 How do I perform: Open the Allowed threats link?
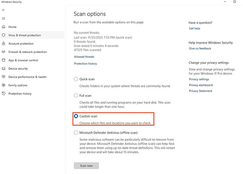(84, 57)
